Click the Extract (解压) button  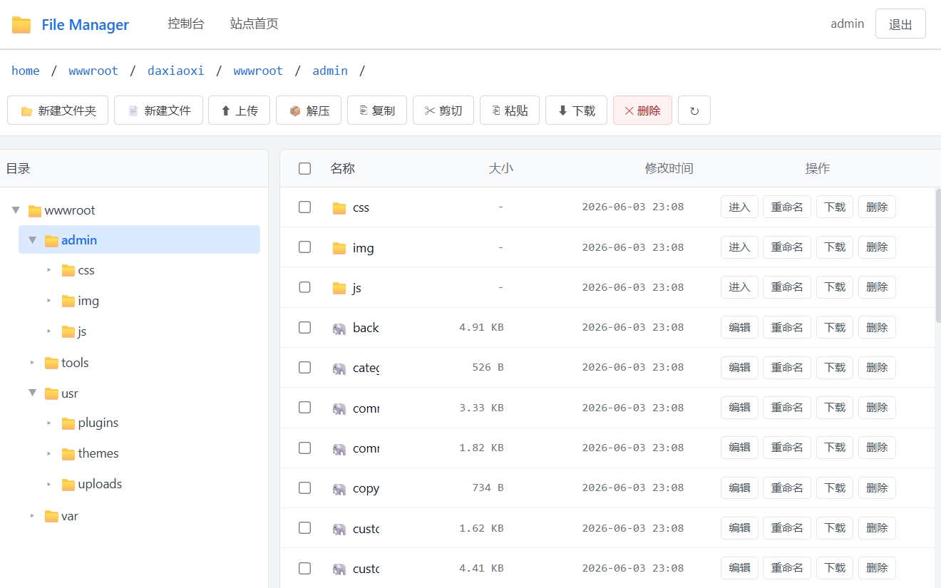309,110
